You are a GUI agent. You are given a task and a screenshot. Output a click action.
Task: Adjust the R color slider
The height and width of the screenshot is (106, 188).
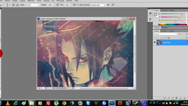pos(173,14)
